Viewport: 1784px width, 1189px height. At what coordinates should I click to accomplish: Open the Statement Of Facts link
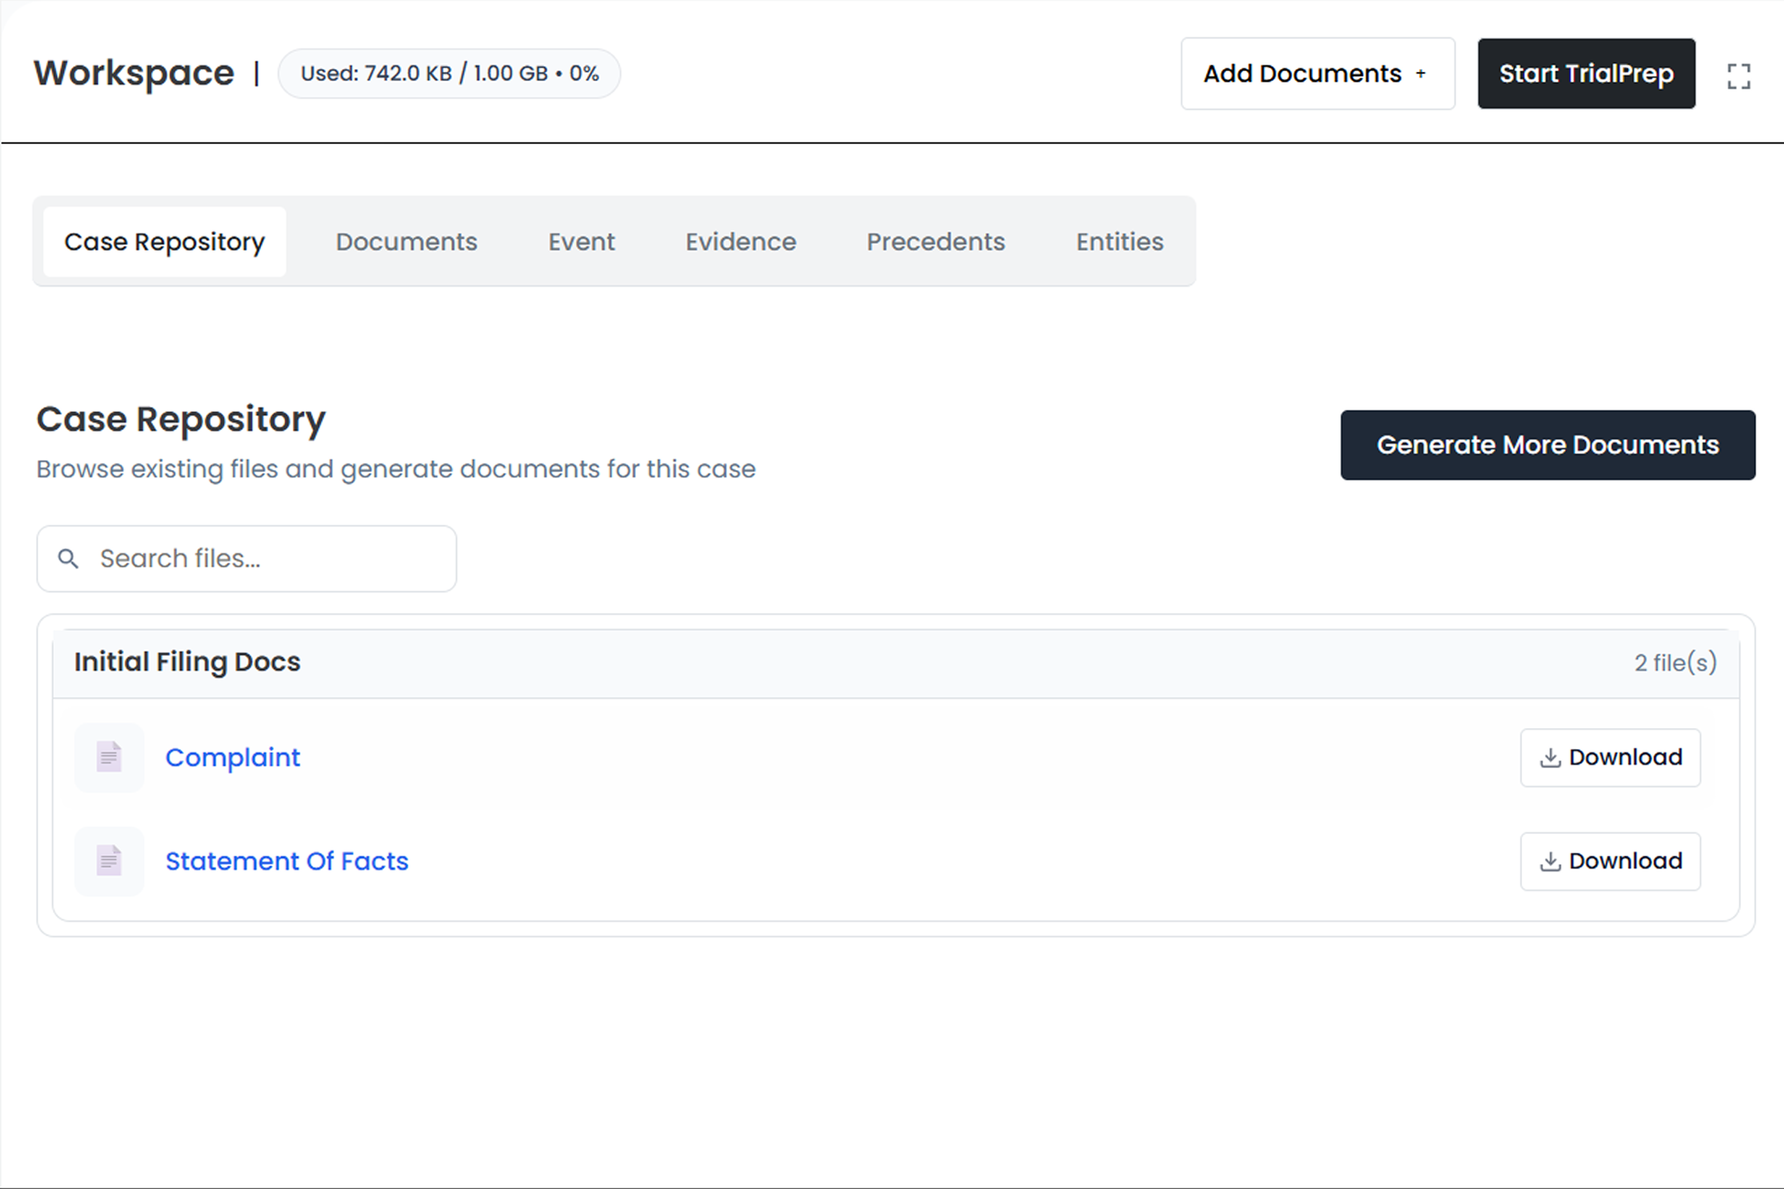[288, 861]
